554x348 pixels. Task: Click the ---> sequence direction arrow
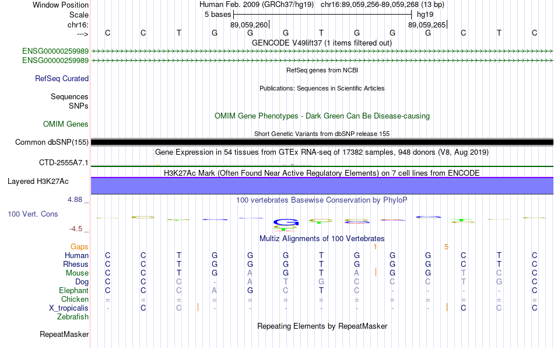pyautogui.click(x=82, y=34)
